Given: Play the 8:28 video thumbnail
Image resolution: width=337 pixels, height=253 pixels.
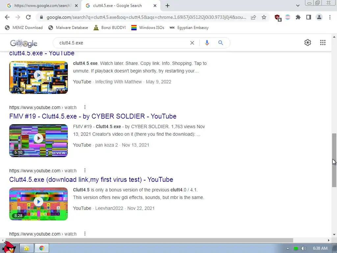Looking at the screenshot, I should point(39,204).
